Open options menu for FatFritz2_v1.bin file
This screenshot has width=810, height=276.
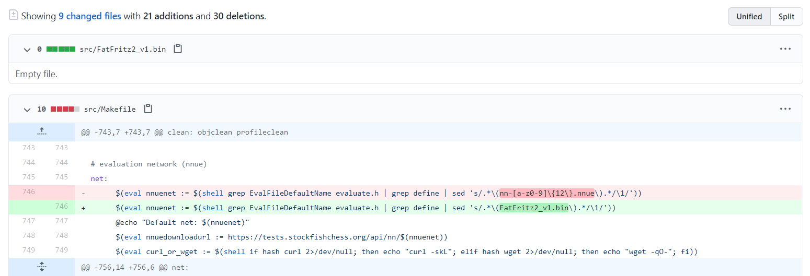tap(785, 49)
